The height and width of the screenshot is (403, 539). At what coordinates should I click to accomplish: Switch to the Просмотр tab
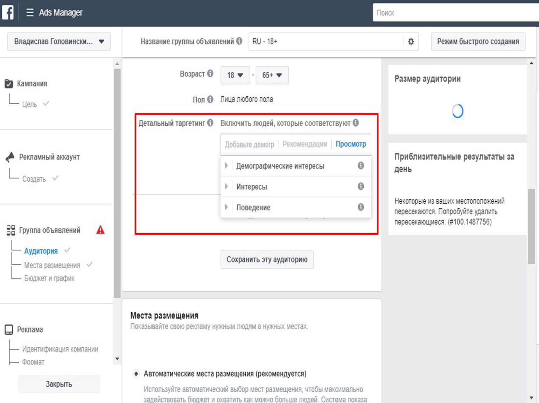coord(351,144)
